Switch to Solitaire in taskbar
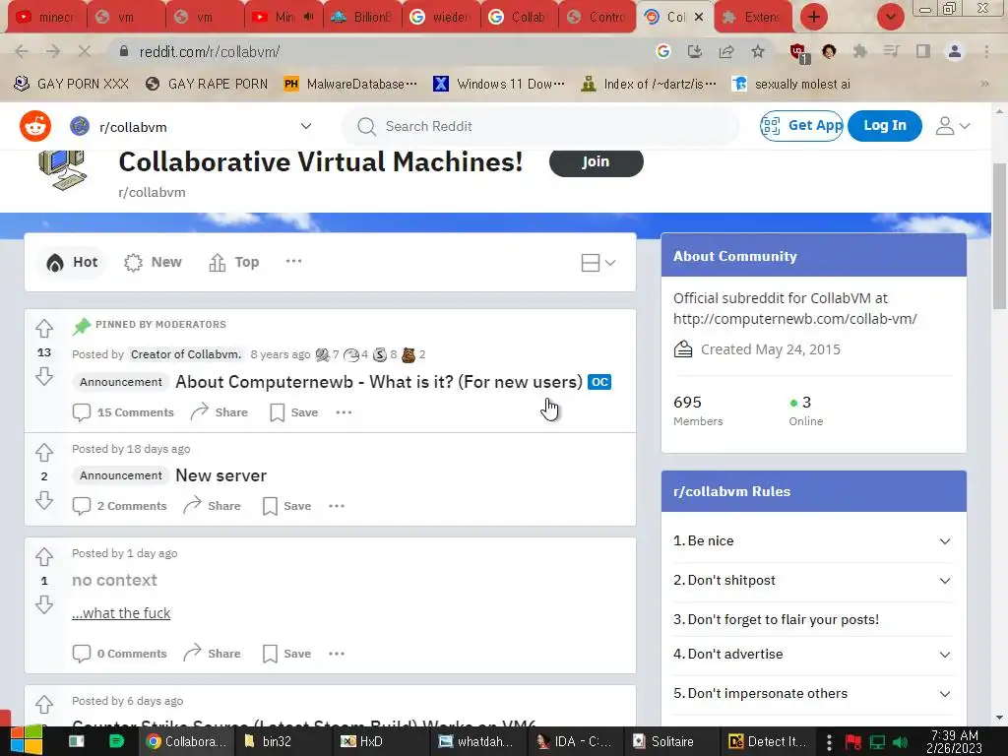 664,741
